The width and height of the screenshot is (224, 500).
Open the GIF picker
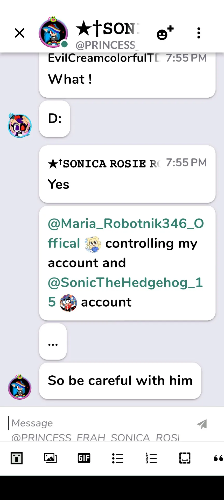84,458
